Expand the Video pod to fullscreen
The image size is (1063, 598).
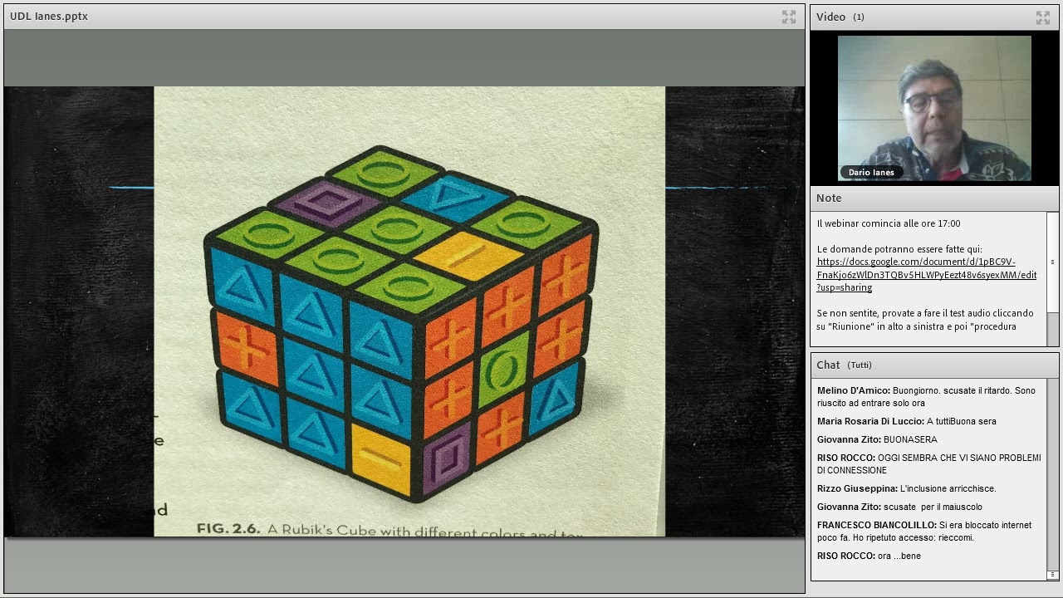(x=1043, y=17)
